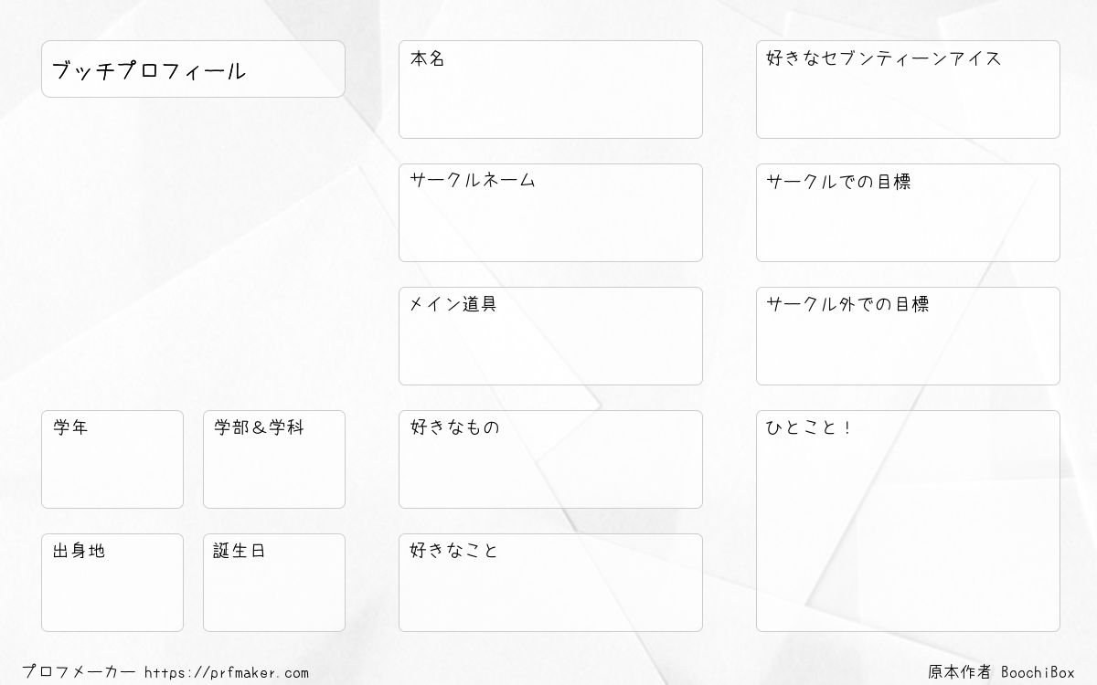Click the ひとこと！ label text
Image resolution: width=1097 pixels, height=685 pixels.
tap(808, 427)
